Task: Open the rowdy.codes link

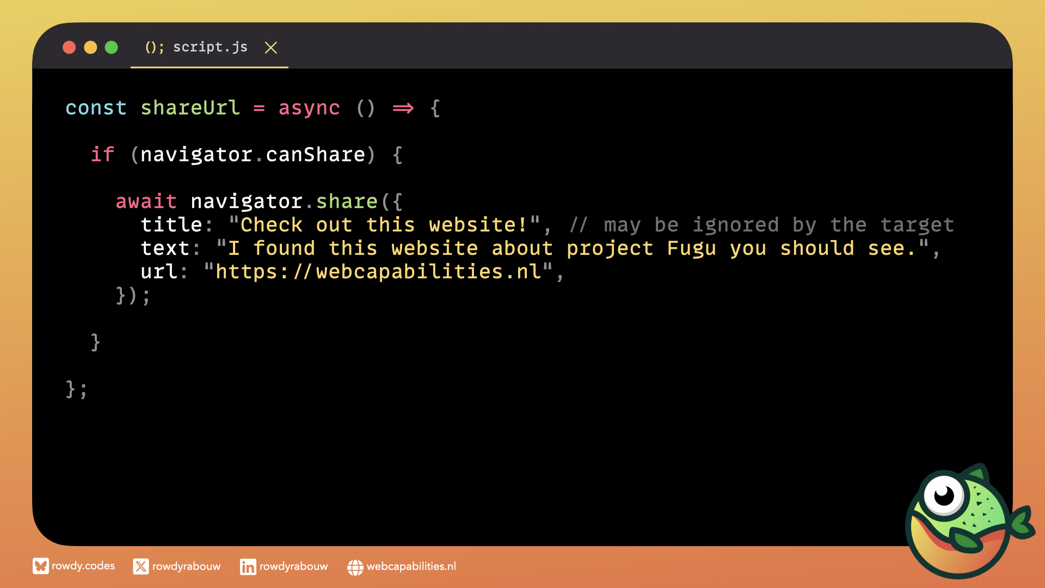Action: click(83, 566)
